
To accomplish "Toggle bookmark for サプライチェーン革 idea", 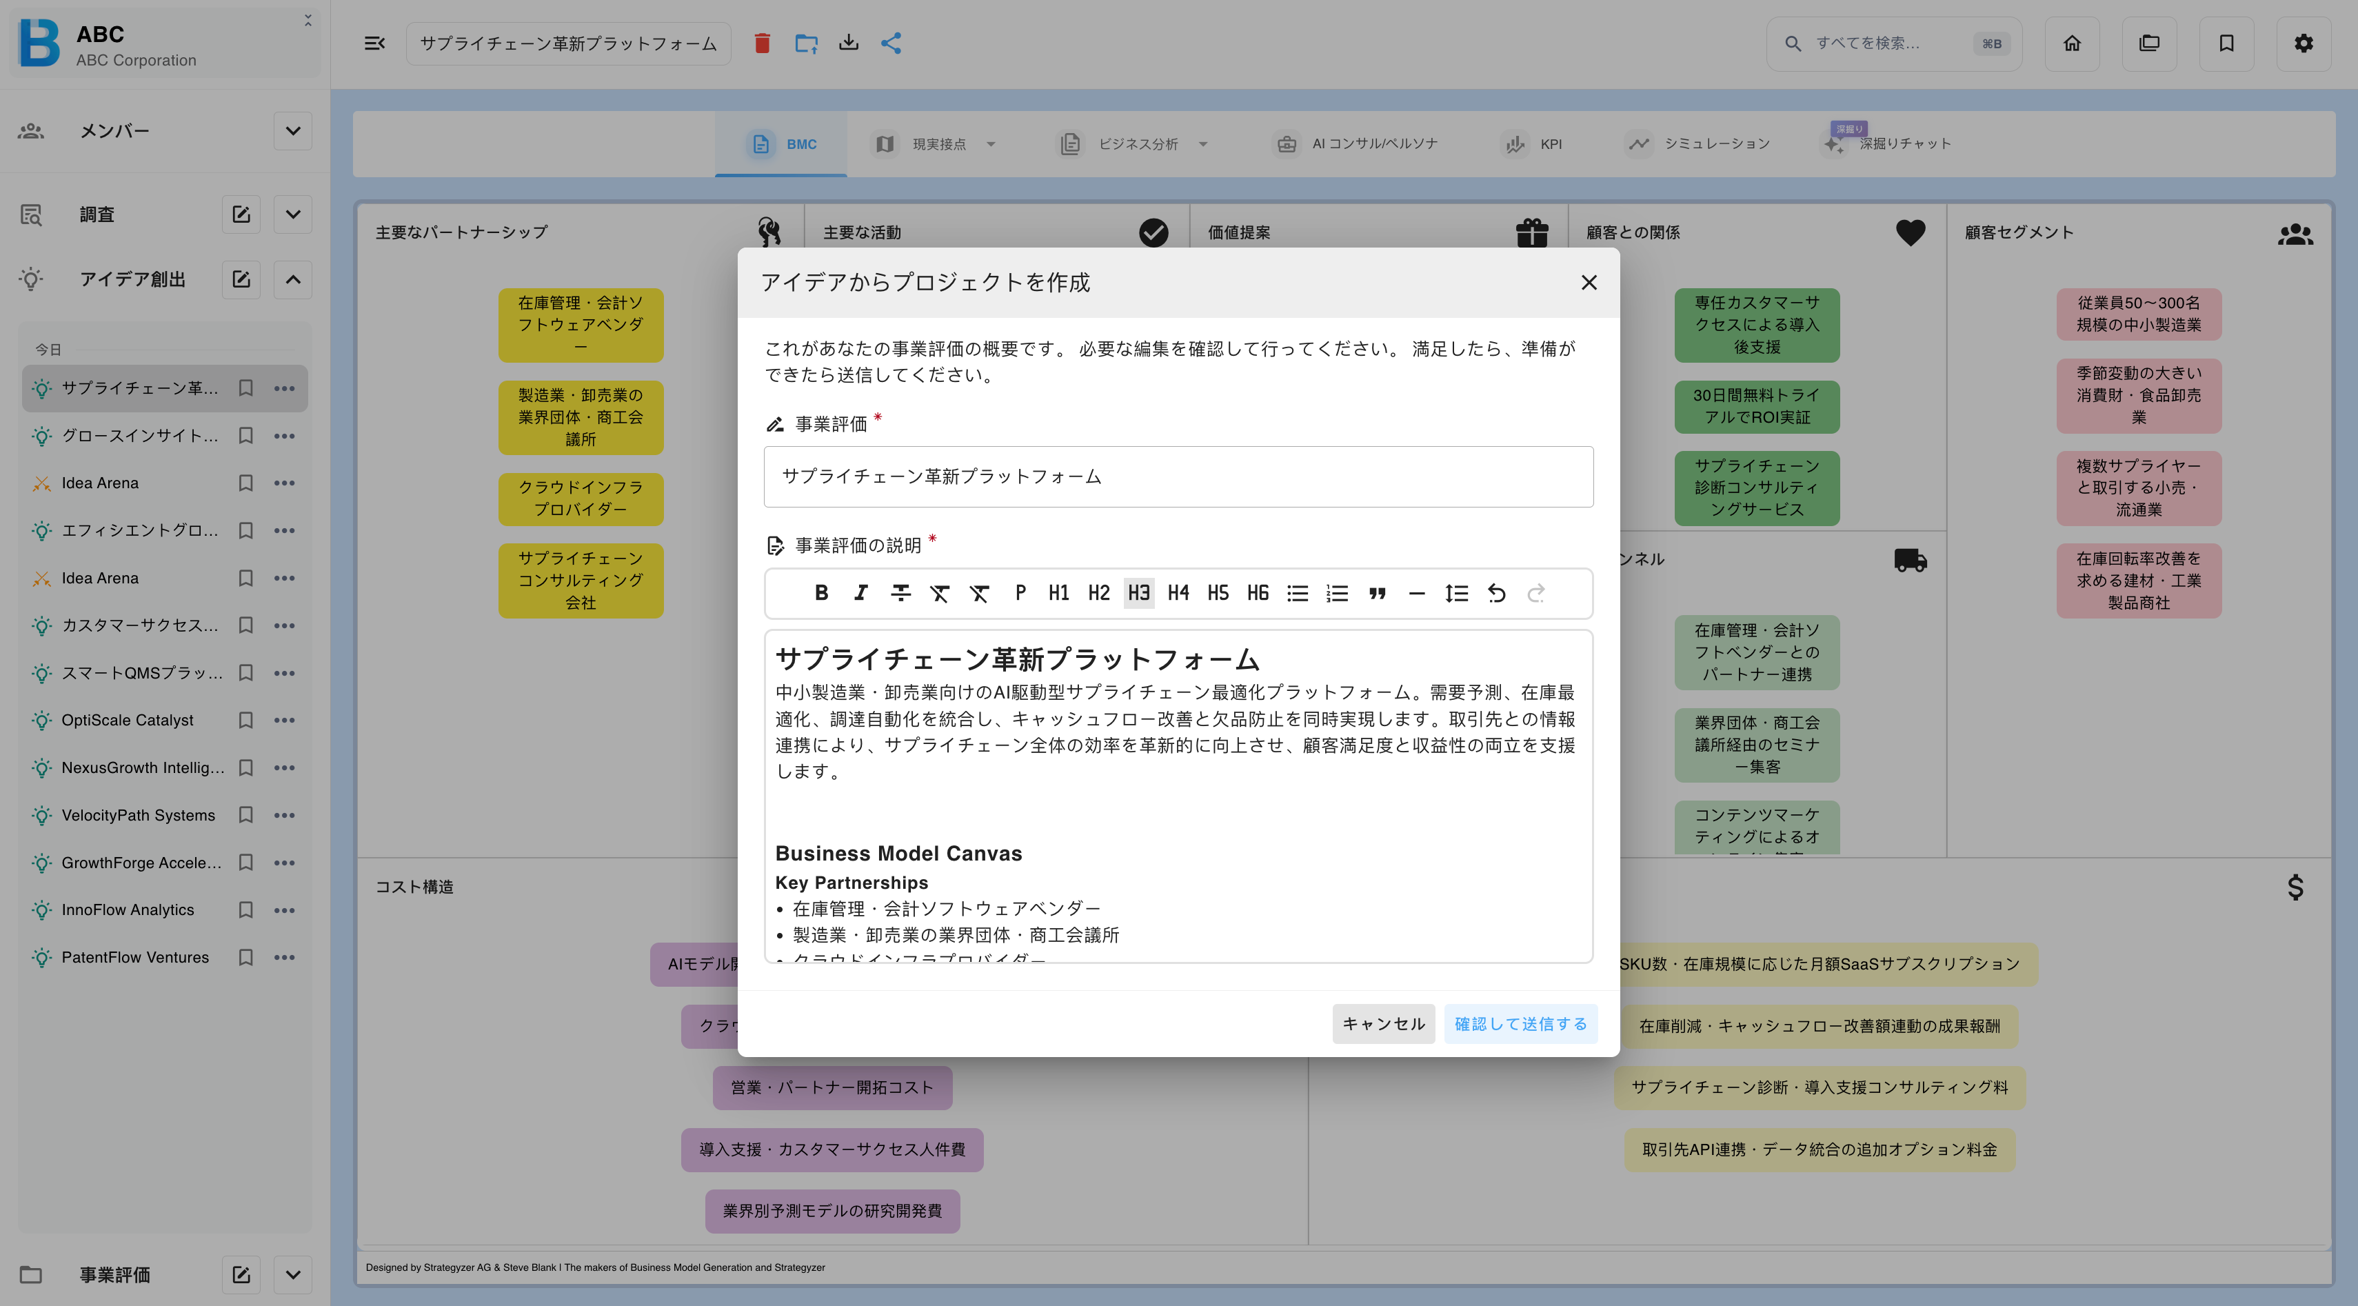I will [245, 388].
